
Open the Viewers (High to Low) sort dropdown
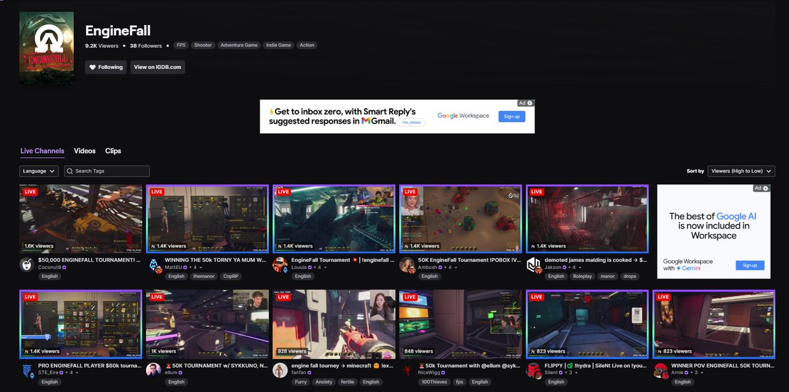741,171
